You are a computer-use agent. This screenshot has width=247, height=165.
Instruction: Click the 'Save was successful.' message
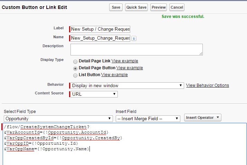tap(183, 17)
